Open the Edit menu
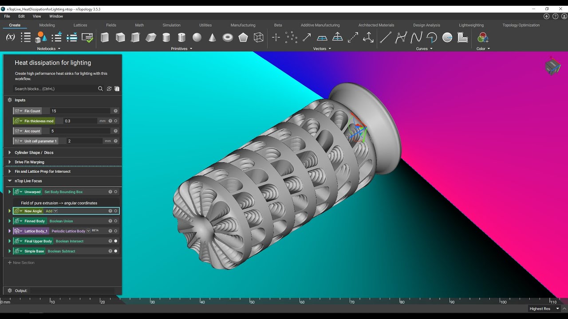Image resolution: width=568 pixels, height=319 pixels. pos(21,16)
